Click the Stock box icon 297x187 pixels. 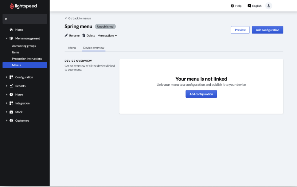point(11,112)
